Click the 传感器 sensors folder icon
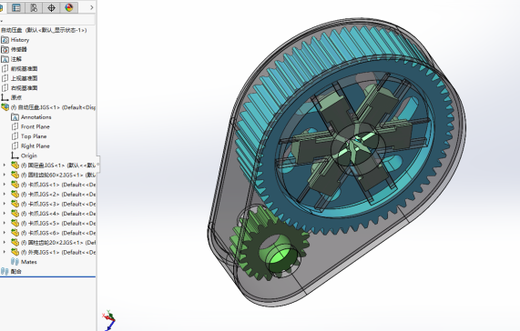This screenshot has width=520, height=331. pos(5,49)
